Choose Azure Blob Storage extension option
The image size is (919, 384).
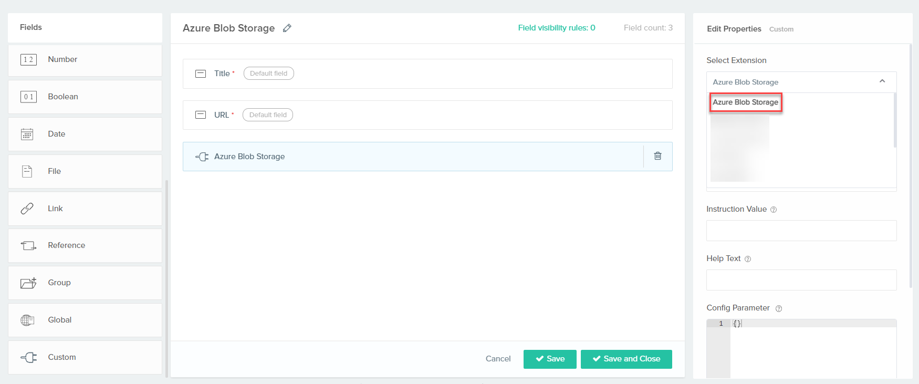coord(746,102)
